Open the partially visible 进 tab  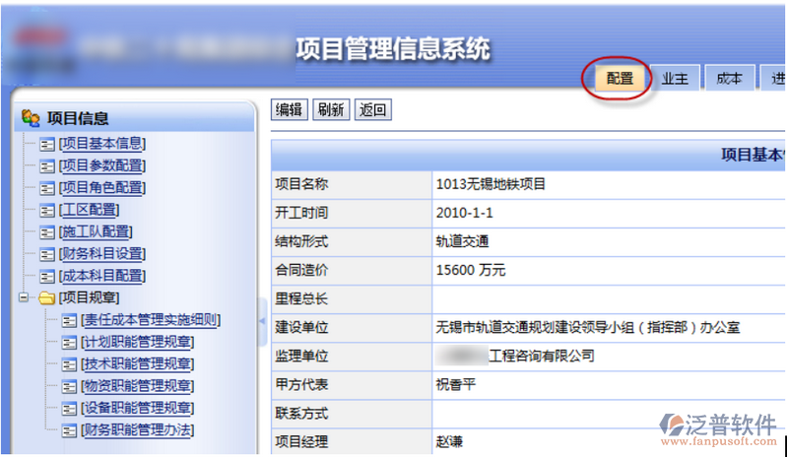tap(773, 79)
